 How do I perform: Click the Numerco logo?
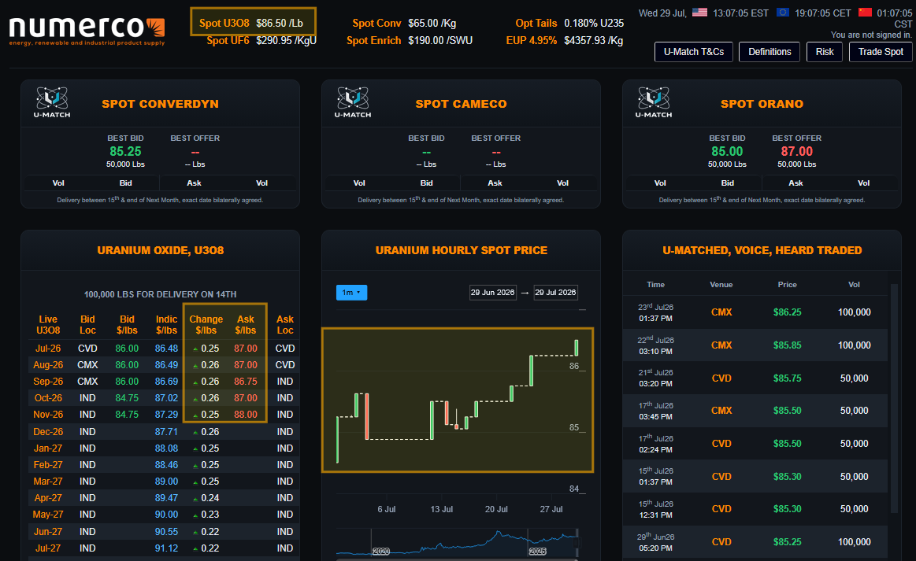pyautogui.click(x=87, y=31)
